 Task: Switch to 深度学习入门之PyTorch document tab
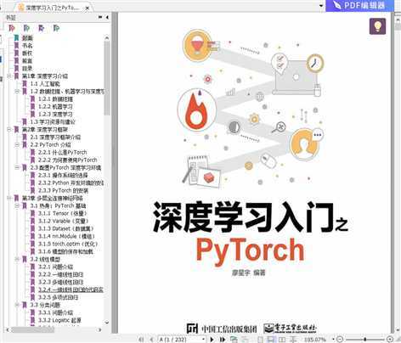pyautogui.click(x=53, y=8)
